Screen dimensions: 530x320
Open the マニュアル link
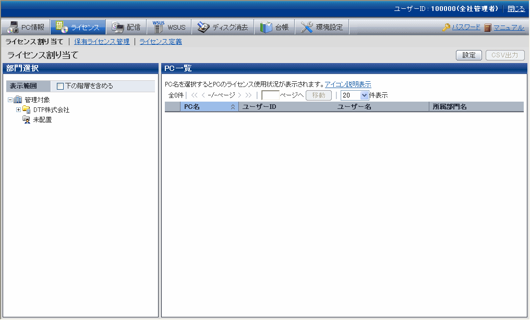click(509, 27)
